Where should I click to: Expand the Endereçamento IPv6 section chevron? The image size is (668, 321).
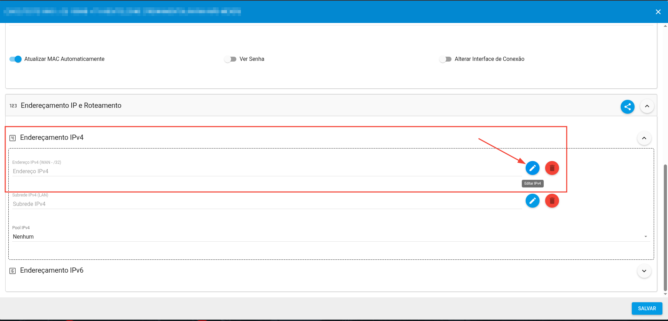pyautogui.click(x=644, y=271)
